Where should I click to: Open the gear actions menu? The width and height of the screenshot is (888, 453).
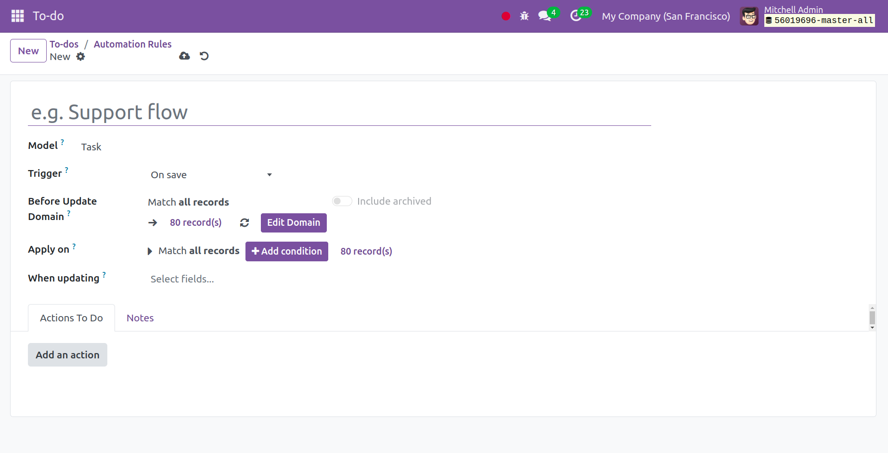(x=80, y=57)
